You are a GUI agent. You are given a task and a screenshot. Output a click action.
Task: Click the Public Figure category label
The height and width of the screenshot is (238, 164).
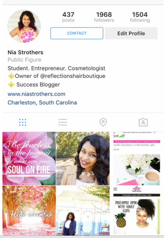click(24, 60)
